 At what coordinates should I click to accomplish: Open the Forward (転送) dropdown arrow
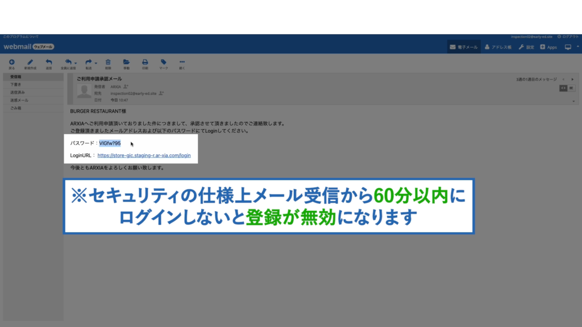(x=95, y=63)
